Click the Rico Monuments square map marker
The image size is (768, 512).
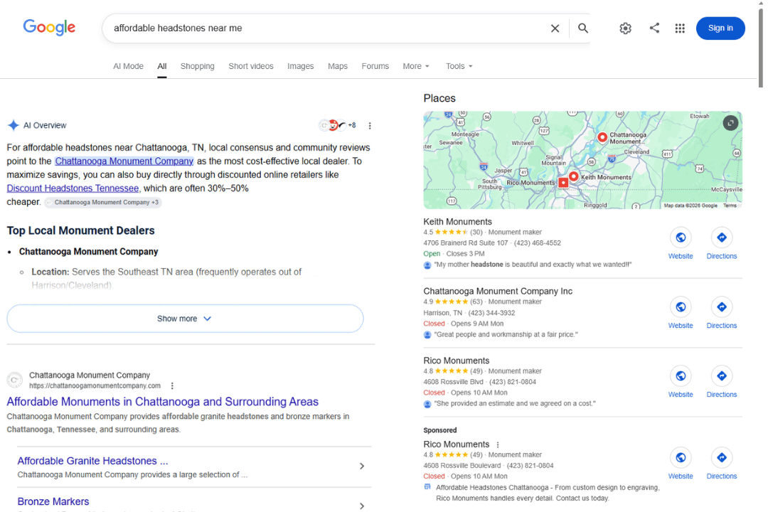563,182
